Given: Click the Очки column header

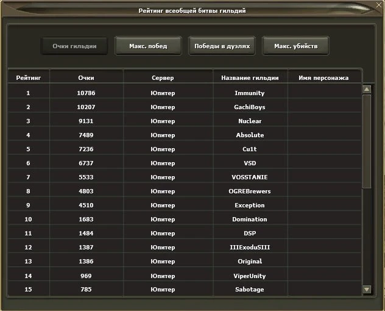Looking at the screenshot, I should click(86, 78).
